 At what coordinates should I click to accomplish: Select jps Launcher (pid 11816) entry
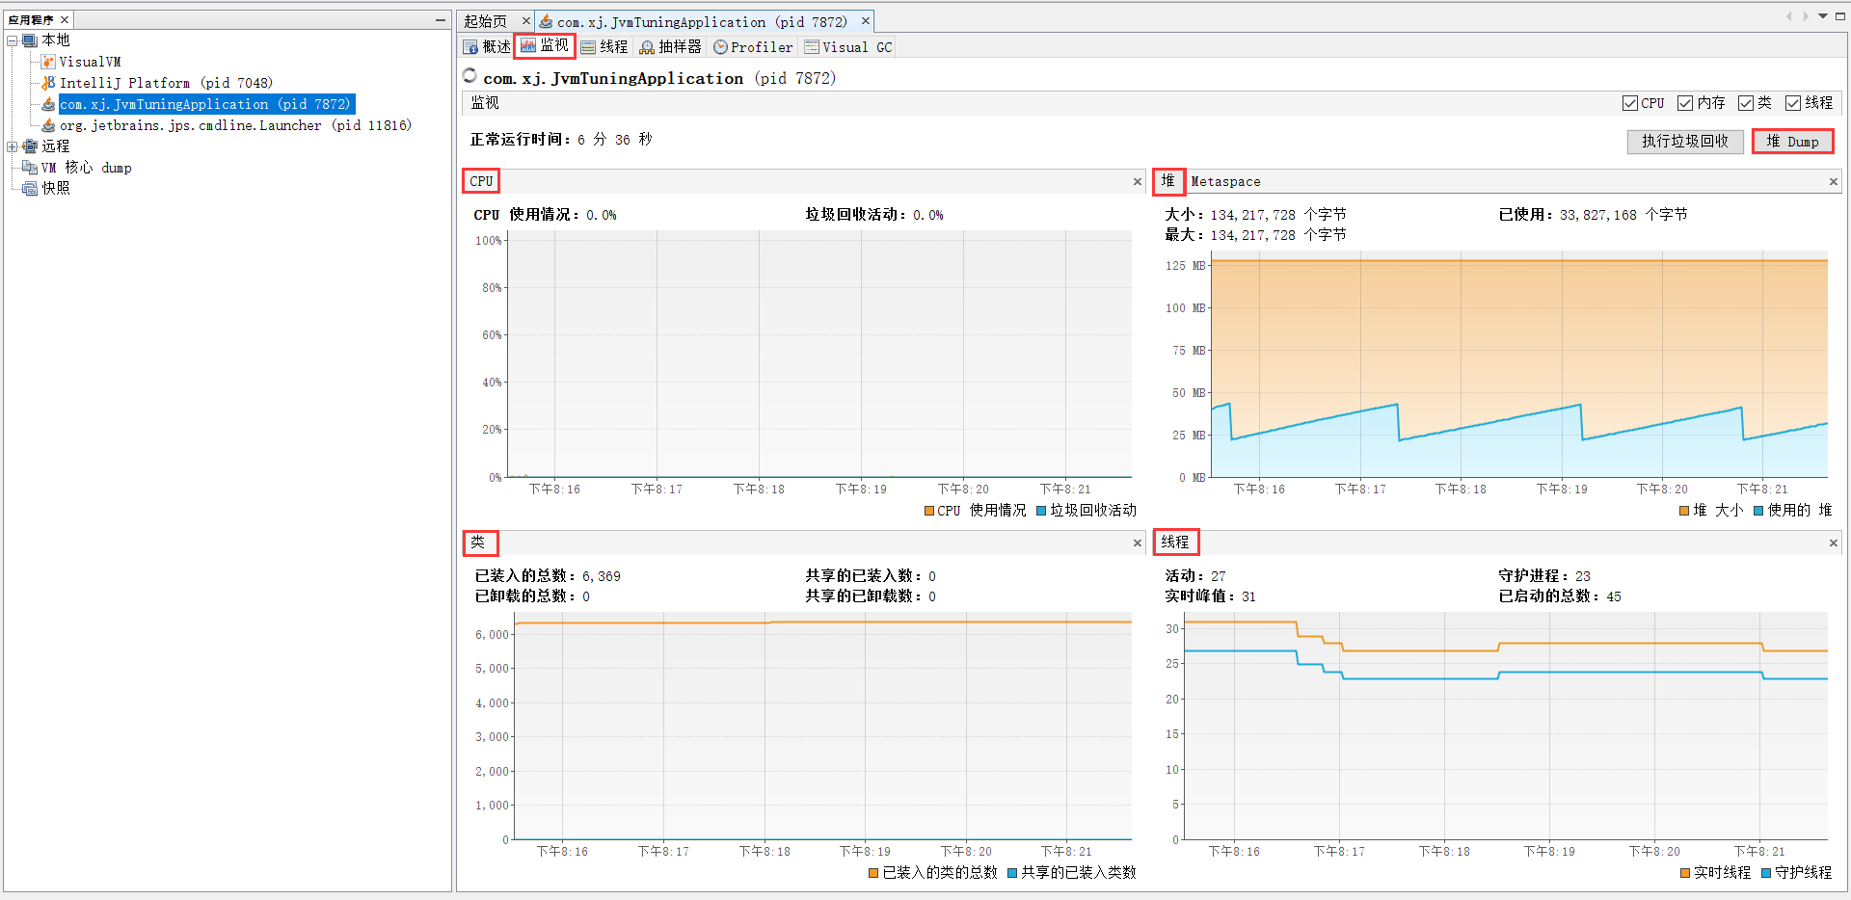[x=235, y=125]
